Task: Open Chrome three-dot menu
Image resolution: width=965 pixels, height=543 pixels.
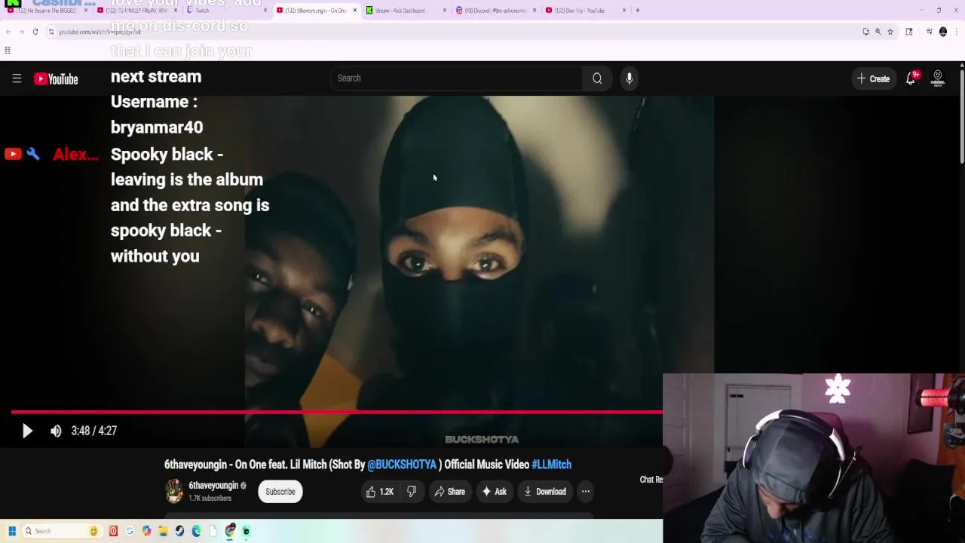Action: 957,32
